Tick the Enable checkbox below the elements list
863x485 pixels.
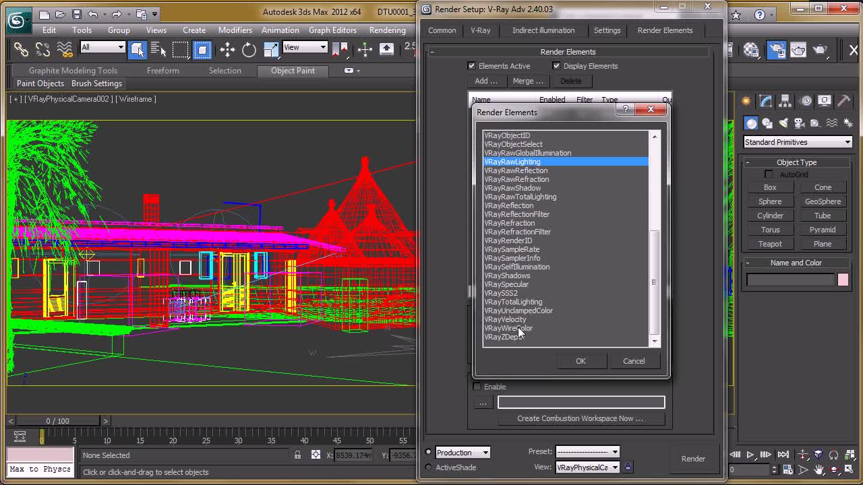(477, 387)
